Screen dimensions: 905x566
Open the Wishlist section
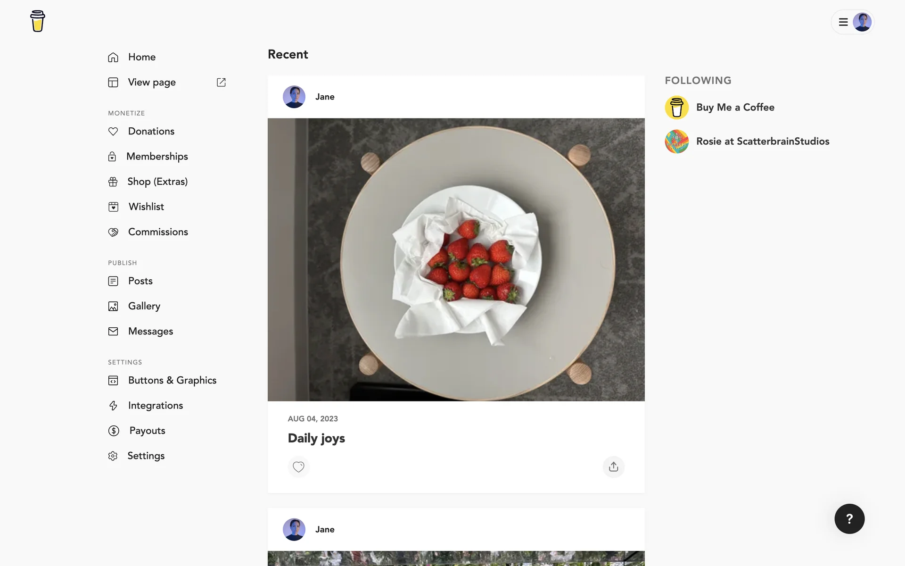[146, 207]
